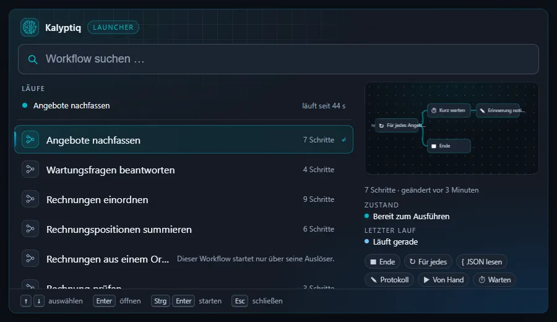Click the Kurz warten node in preview
This screenshot has width=557, height=322.
click(x=449, y=110)
